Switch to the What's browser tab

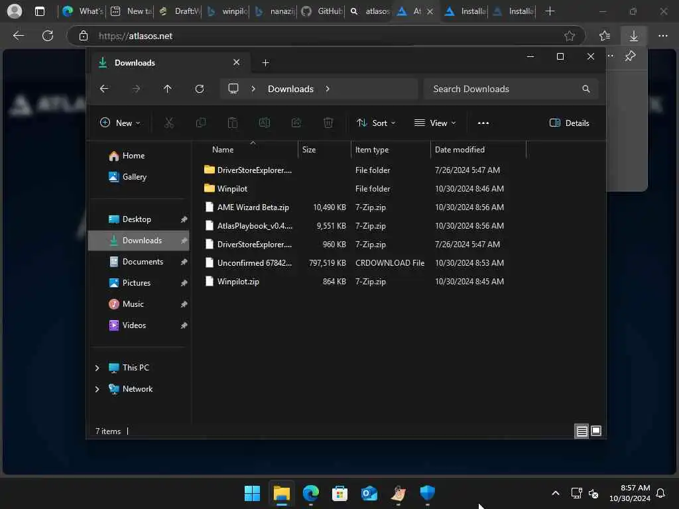pyautogui.click(x=83, y=11)
